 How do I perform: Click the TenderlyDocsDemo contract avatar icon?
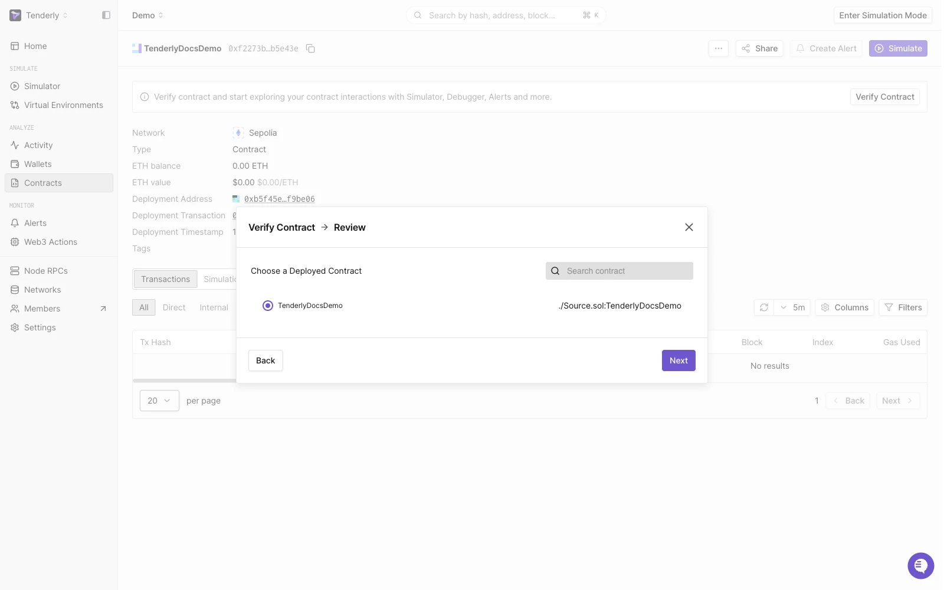[137, 48]
